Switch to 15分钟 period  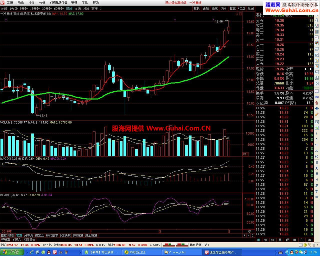[35, 8]
